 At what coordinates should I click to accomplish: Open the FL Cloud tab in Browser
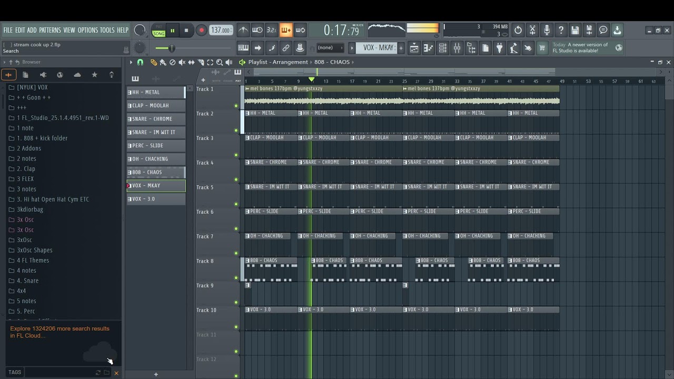pyautogui.click(x=77, y=75)
